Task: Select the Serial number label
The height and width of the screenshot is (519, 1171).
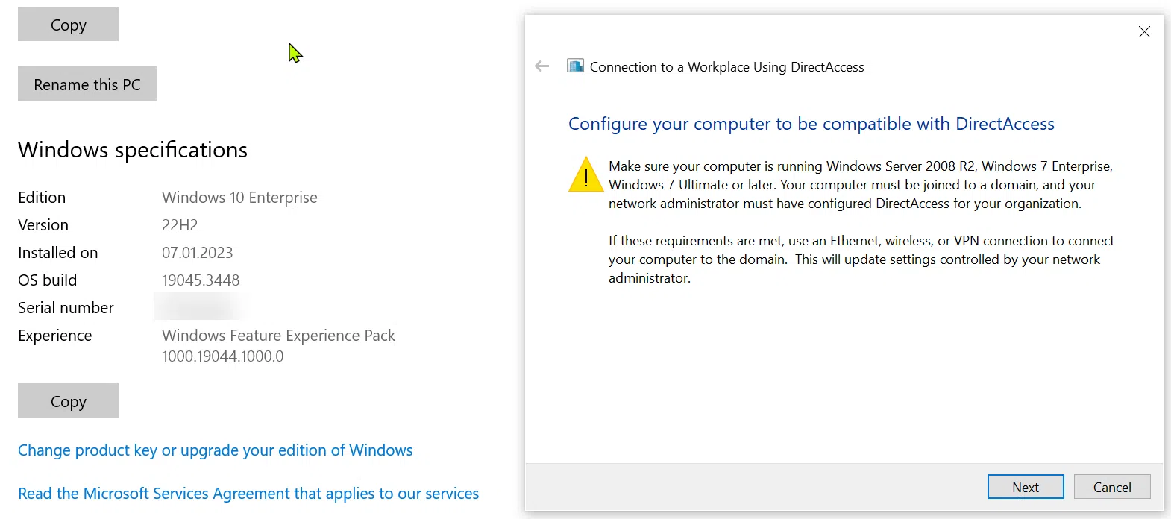Action: coord(66,308)
